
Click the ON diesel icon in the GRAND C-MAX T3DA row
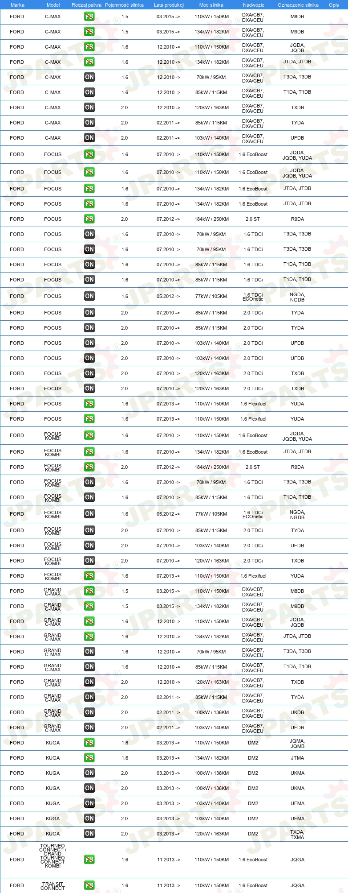[x=89, y=652]
